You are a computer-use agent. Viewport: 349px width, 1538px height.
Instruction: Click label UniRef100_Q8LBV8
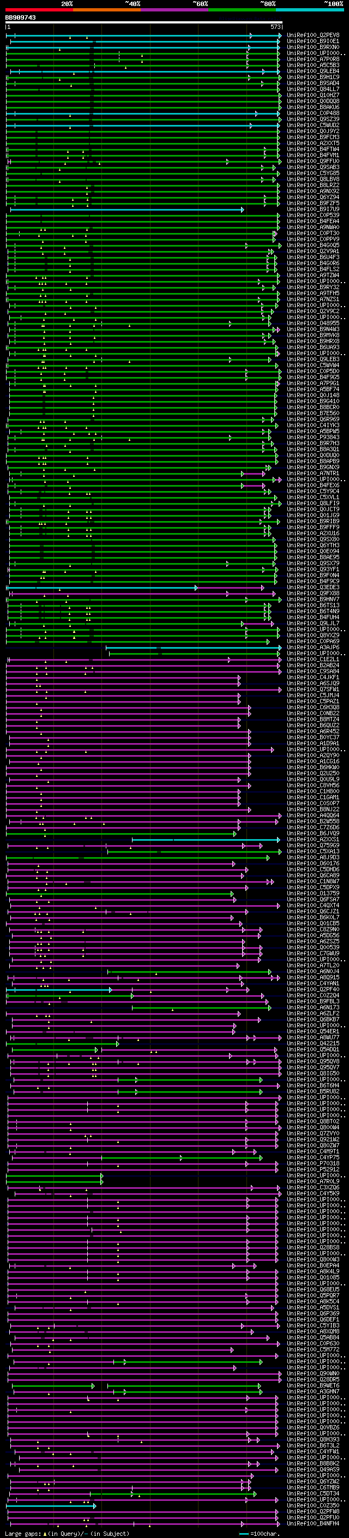(x=313, y=179)
